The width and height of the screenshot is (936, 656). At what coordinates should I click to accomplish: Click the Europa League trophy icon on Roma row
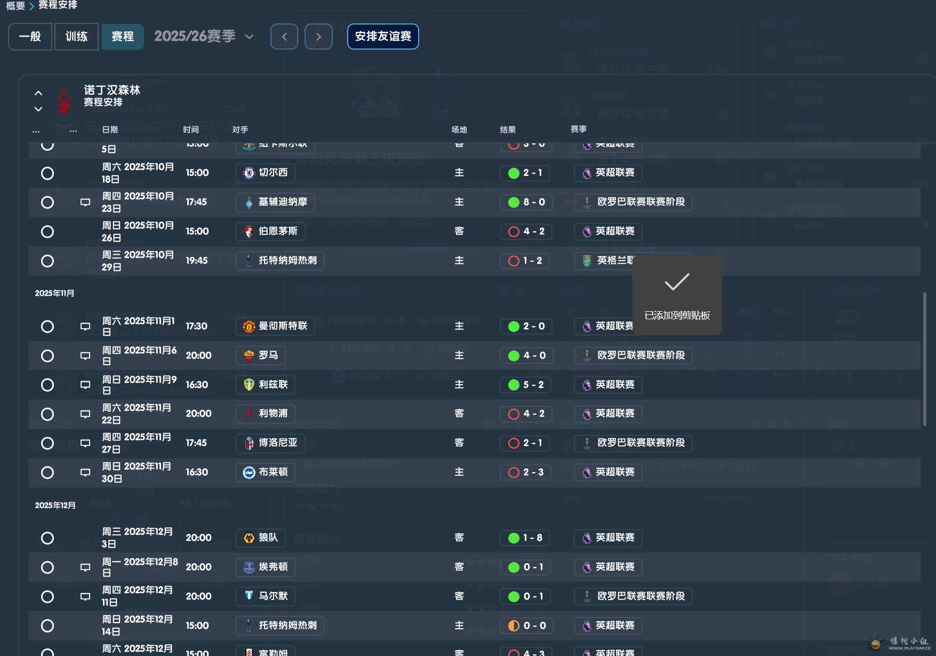(587, 356)
